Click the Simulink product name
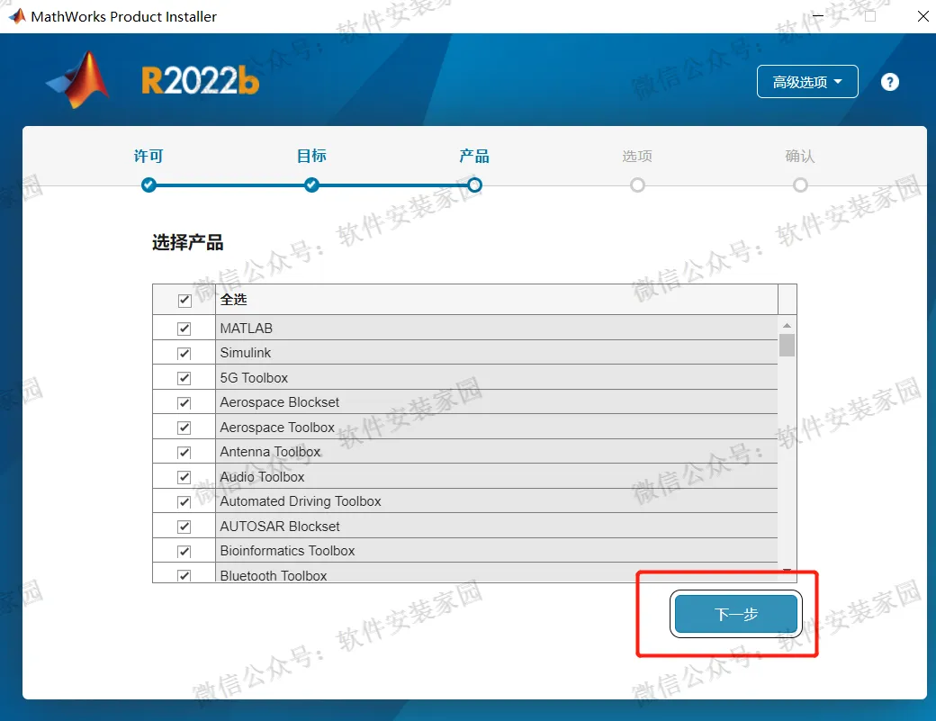The width and height of the screenshot is (936, 721). pyautogui.click(x=246, y=354)
